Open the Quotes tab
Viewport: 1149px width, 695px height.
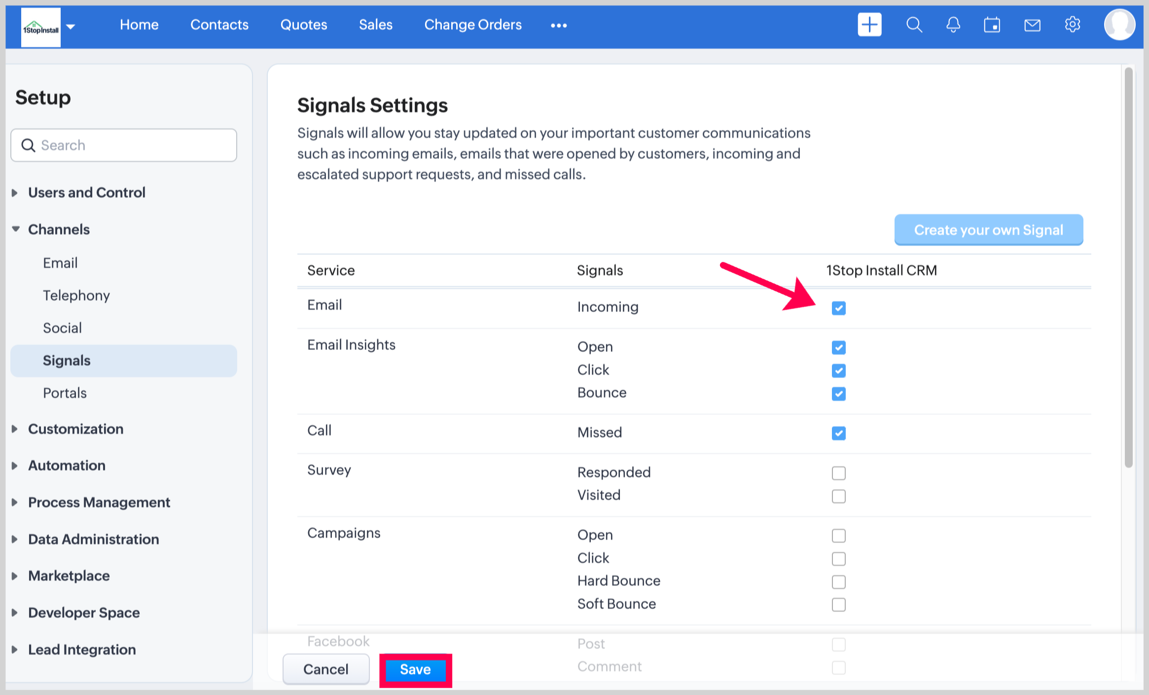pos(303,25)
